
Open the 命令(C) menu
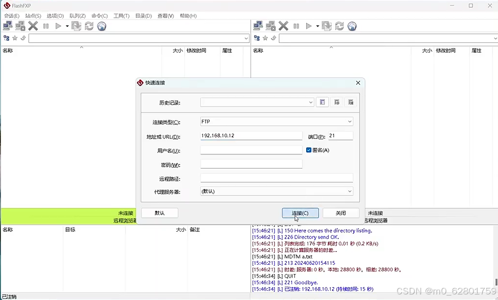[x=99, y=16]
